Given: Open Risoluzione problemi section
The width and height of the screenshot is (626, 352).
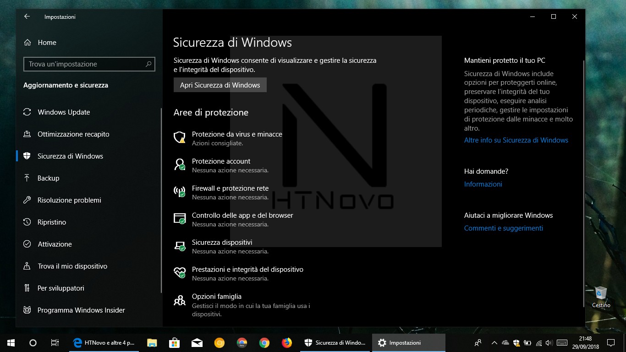Looking at the screenshot, I should (62, 200).
